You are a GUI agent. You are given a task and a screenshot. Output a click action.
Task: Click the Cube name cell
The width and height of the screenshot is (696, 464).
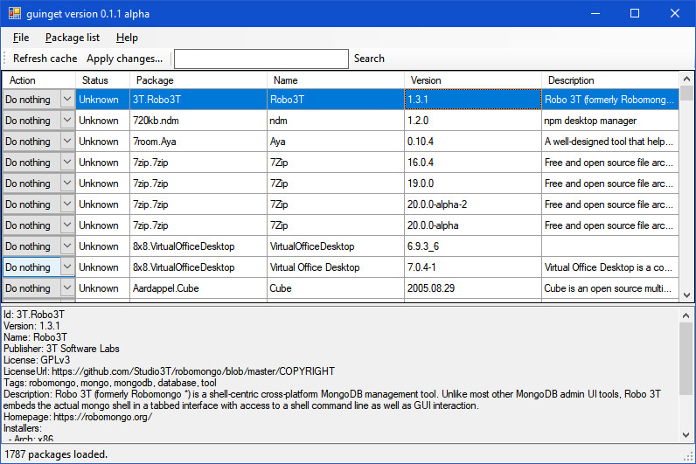336,287
